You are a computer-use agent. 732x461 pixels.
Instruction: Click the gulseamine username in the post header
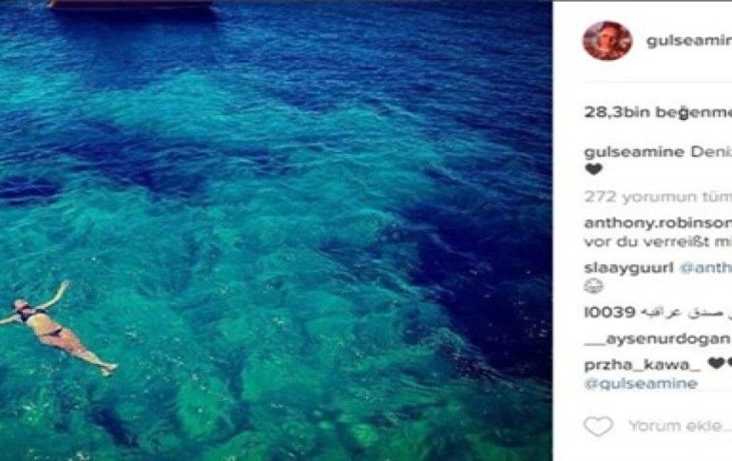689,41
